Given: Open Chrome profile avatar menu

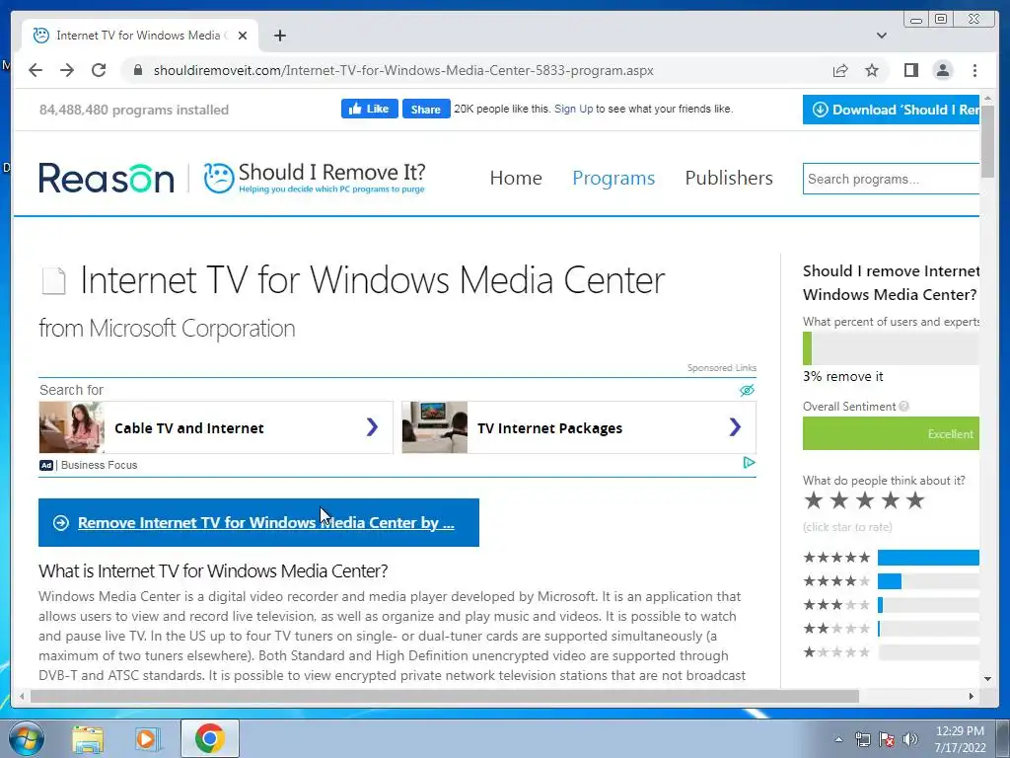Looking at the screenshot, I should coord(942,70).
